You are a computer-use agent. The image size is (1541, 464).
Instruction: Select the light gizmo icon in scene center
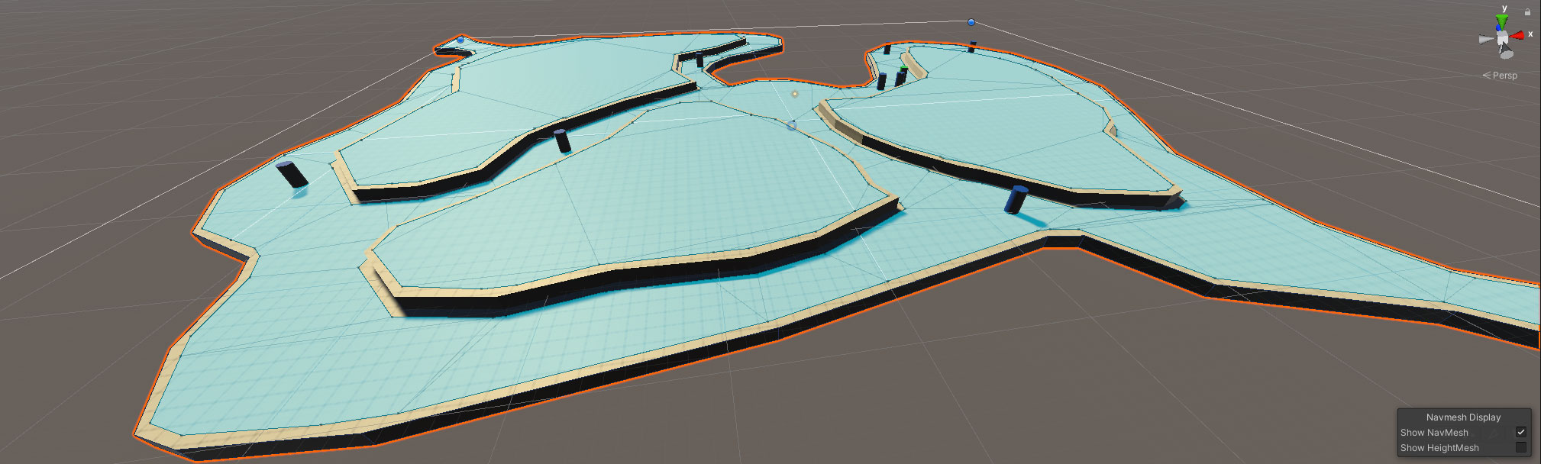tap(795, 94)
